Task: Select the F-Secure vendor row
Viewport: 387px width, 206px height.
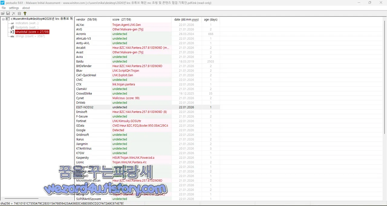Action: [147, 116]
